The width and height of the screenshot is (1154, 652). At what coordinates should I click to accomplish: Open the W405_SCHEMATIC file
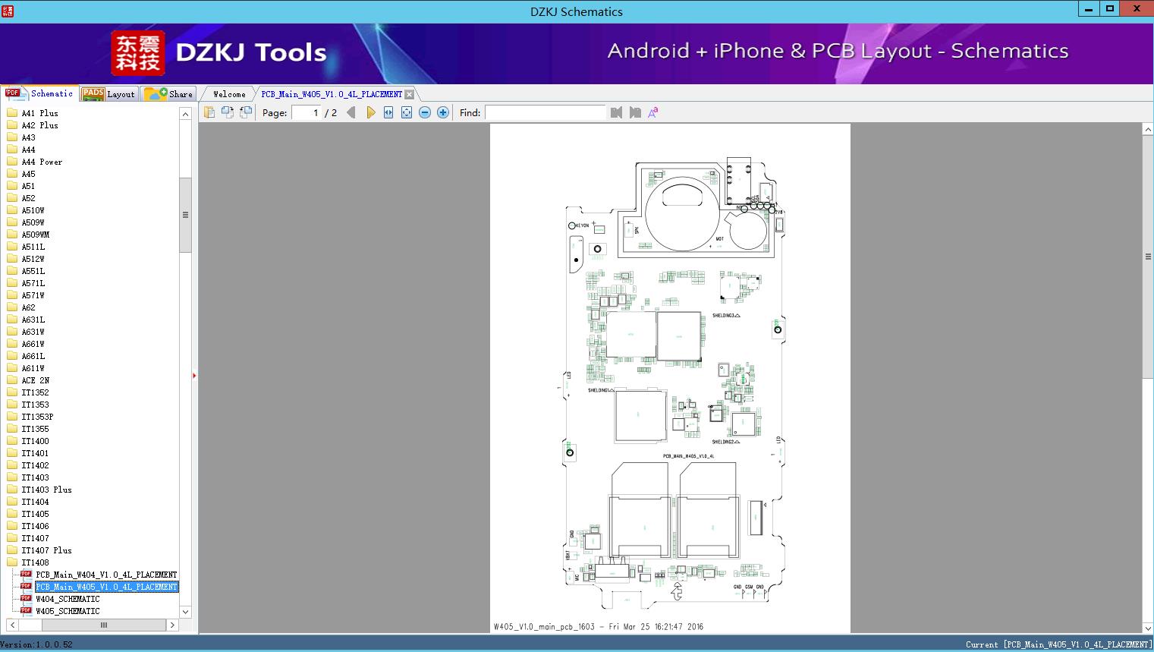pos(68,611)
